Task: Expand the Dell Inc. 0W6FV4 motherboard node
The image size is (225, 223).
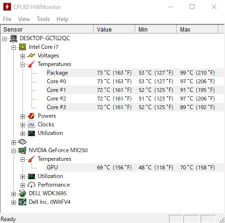Action: click(x=13, y=202)
